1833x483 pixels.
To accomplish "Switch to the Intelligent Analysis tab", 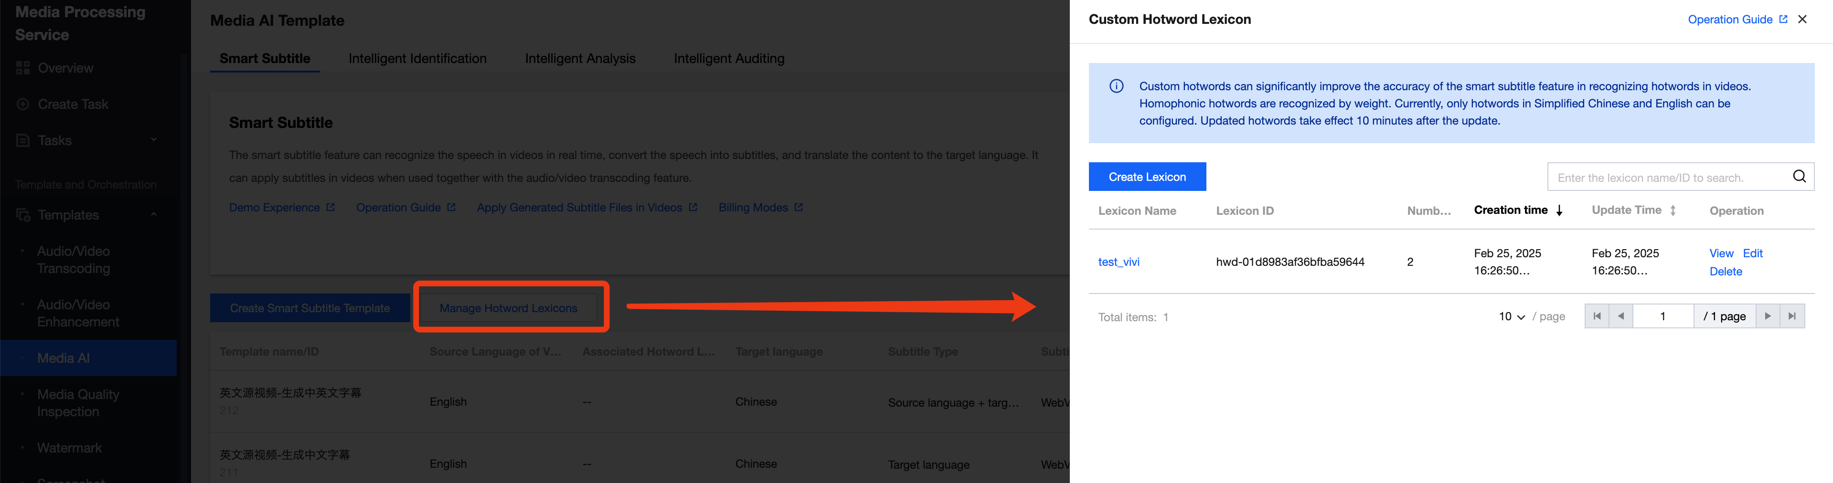I will pyautogui.click(x=580, y=58).
